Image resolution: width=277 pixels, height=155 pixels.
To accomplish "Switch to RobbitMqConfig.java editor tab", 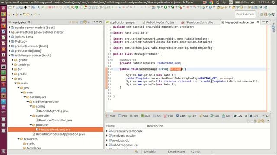I will pos(158,22).
